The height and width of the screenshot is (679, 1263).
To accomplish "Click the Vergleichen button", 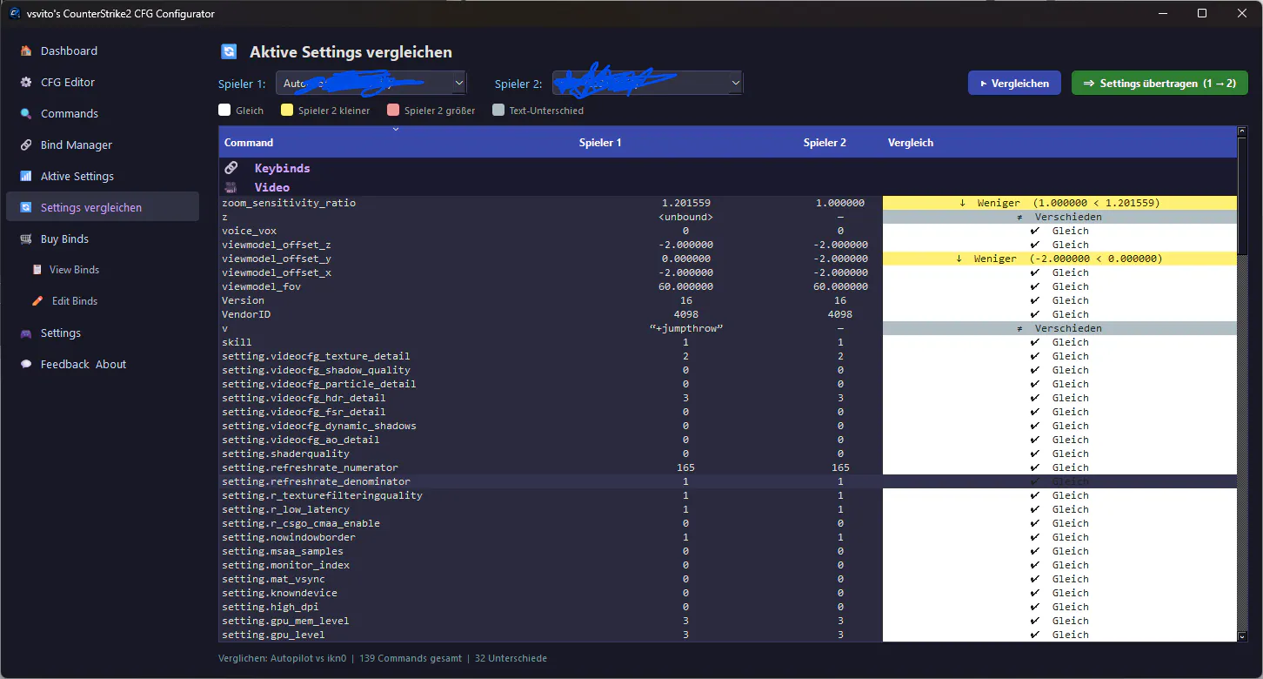I will (x=1014, y=83).
